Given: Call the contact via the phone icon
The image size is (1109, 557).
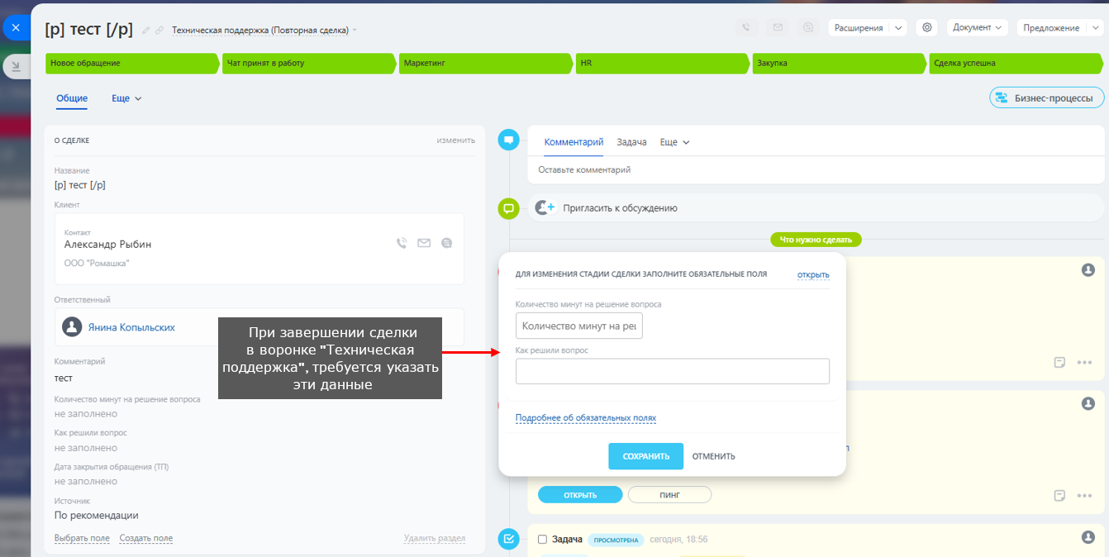Looking at the screenshot, I should [402, 243].
